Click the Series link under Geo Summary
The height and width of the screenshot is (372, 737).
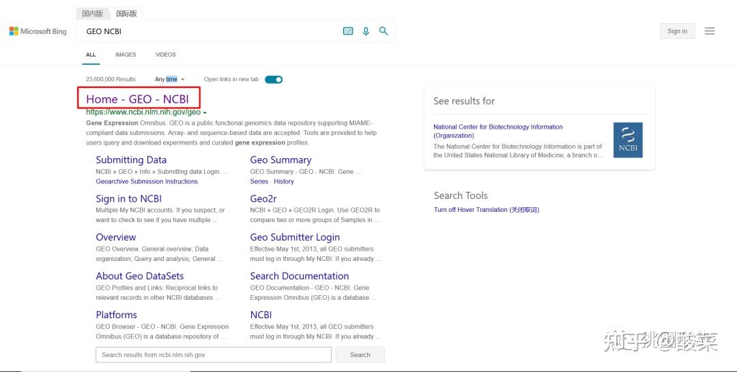pyautogui.click(x=259, y=181)
